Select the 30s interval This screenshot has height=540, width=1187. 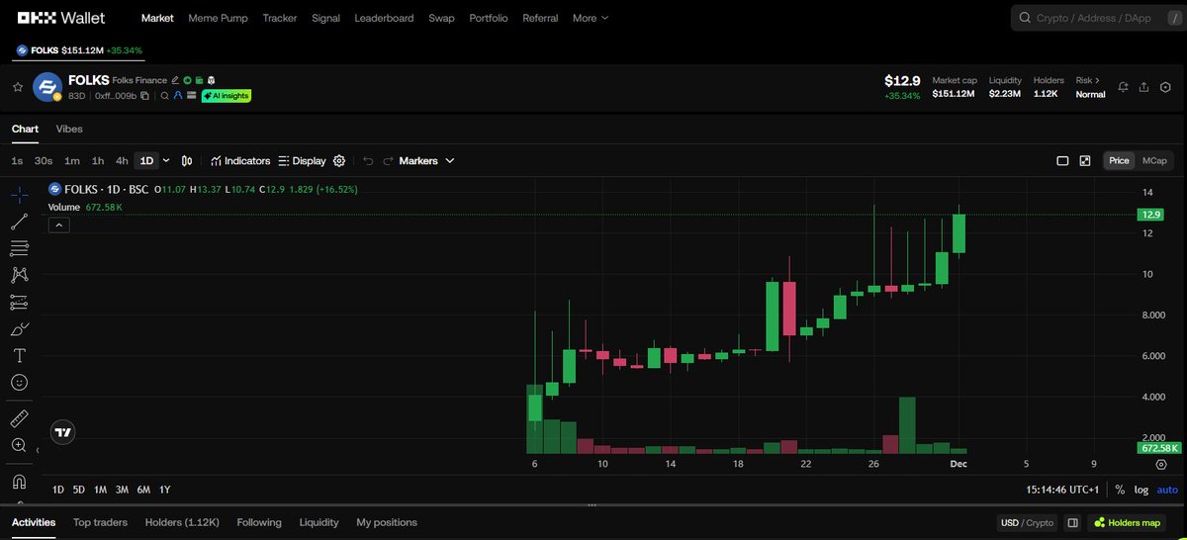tap(44, 160)
